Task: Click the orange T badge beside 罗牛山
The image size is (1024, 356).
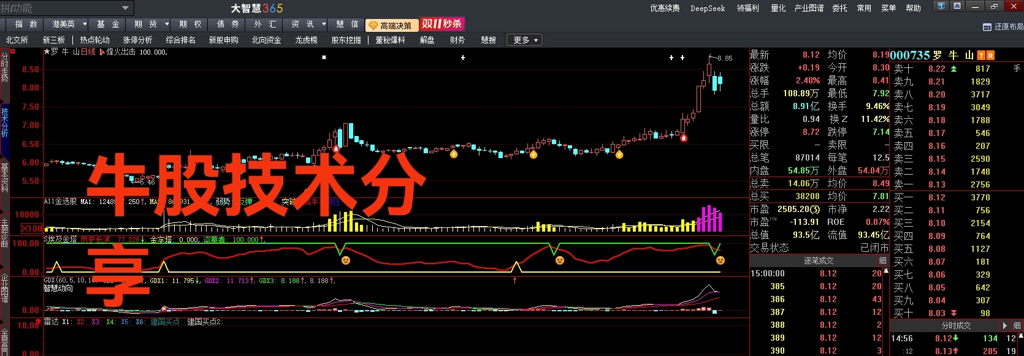Action: tap(982, 55)
